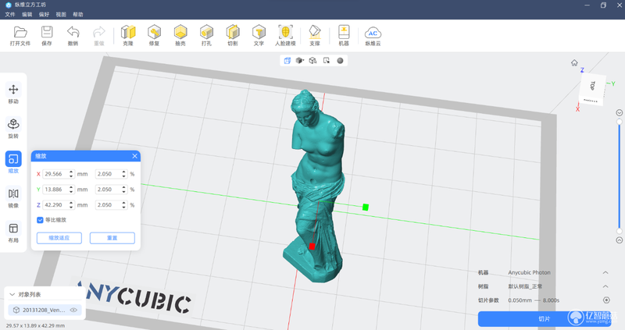Open the 人脸建模 (Face modeling) tool
625x330 pixels.
[285, 35]
